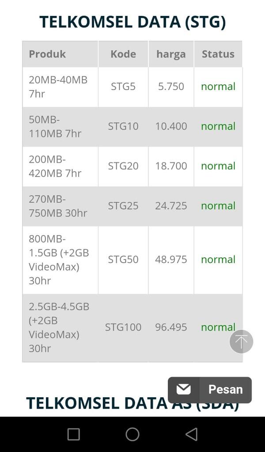Tap normal status in STG5 row
This screenshot has height=452, width=265.
point(218,87)
